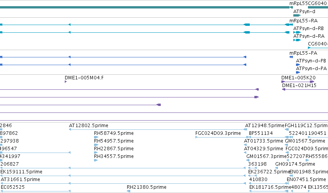This screenshot has height=193, width=328.
Task: Click the 410830 label
Action: coord(258,180)
